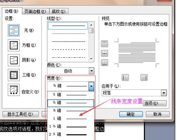Select the long-dash line style in 线型 list
Viewport: 177px width, 140px height.
pos(68,49)
